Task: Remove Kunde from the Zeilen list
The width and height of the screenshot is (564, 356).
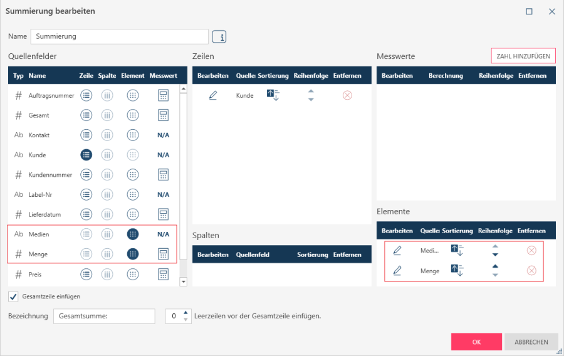Action: tap(347, 95)
